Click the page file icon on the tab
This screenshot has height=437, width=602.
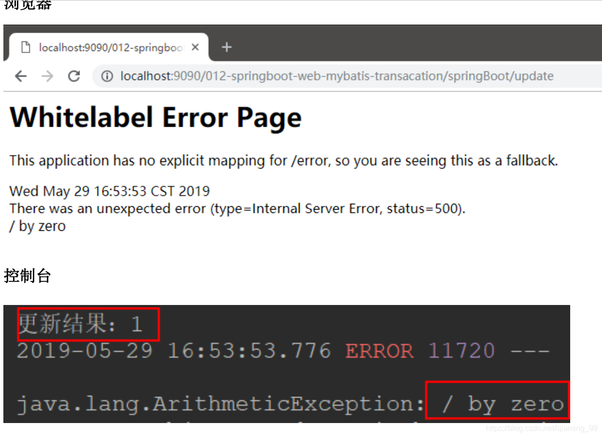(26, 47)
